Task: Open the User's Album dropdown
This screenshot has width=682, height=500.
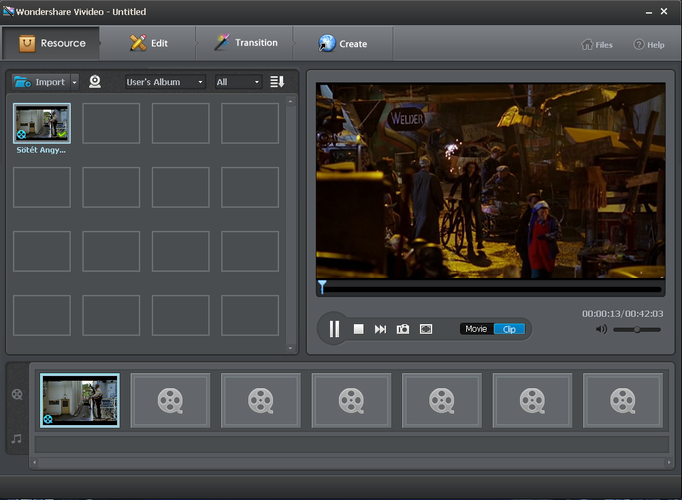Action: (165, 82)
